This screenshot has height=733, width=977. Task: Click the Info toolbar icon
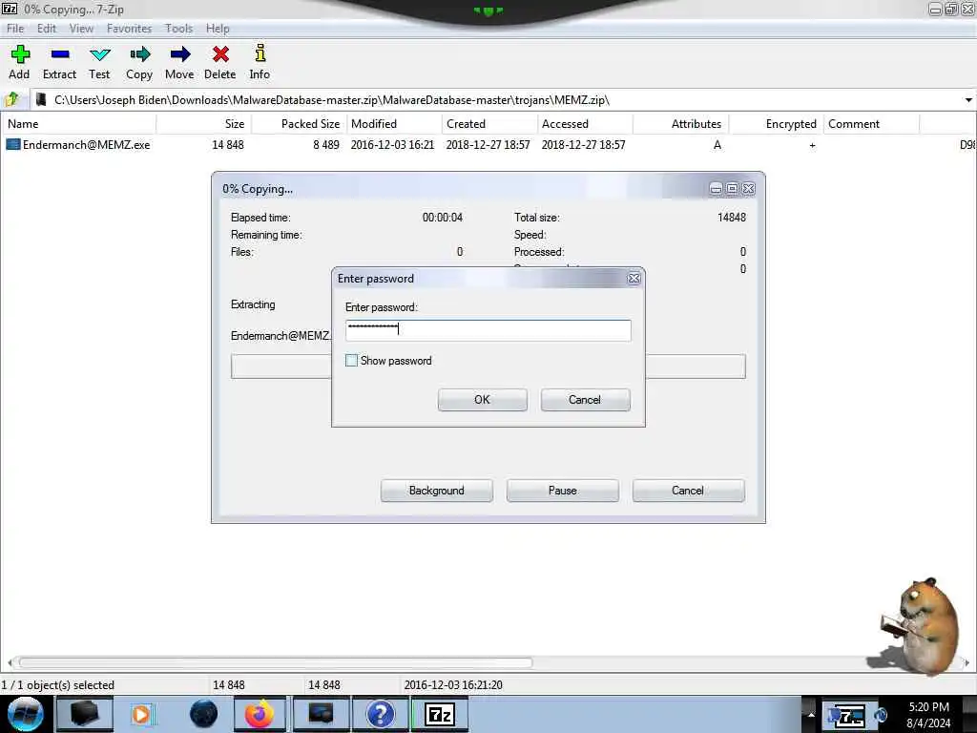pyautogui.click(x=260, y=53)
